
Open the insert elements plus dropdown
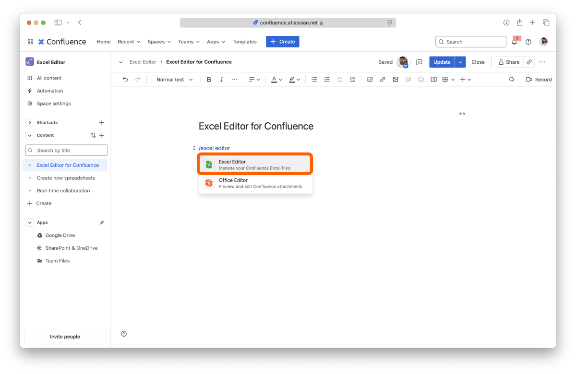tap(466, 80)
